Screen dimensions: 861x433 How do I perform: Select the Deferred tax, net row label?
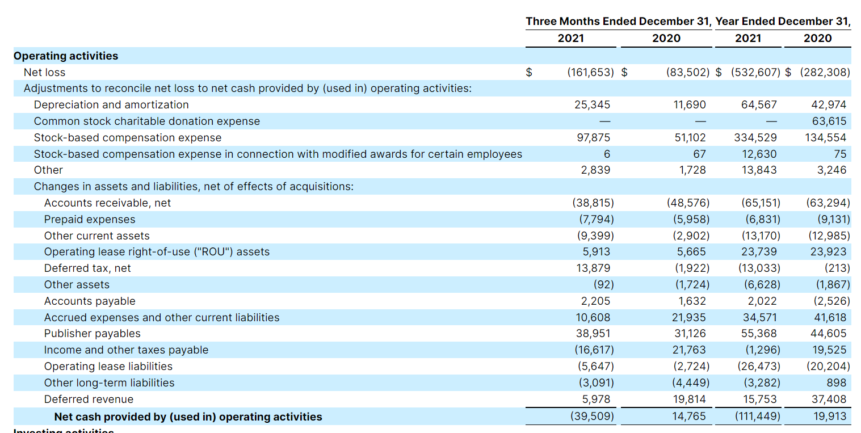coord(87,268)
